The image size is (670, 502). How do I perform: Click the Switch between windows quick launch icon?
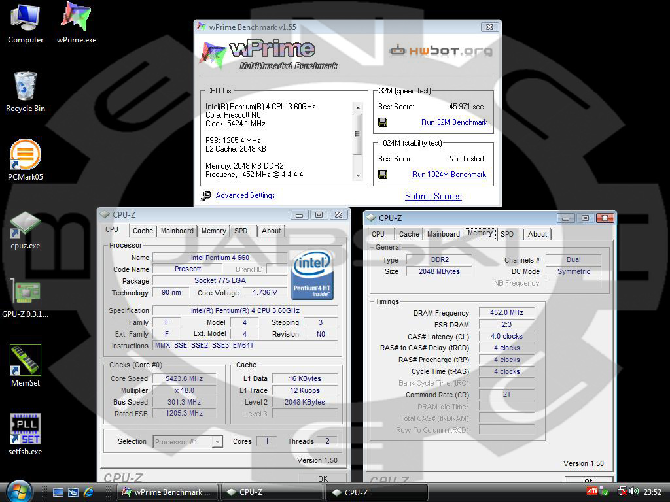(73, 492)
